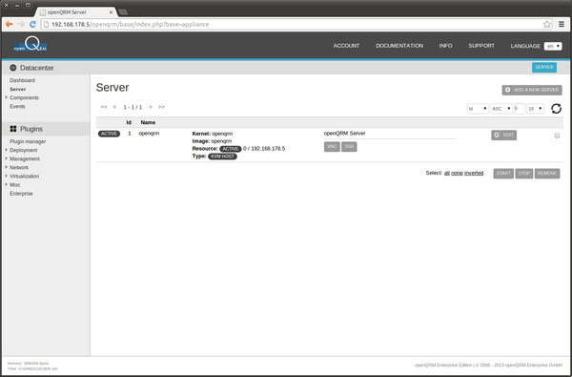
Task: Click the VNC button
Action: (332, 146)
